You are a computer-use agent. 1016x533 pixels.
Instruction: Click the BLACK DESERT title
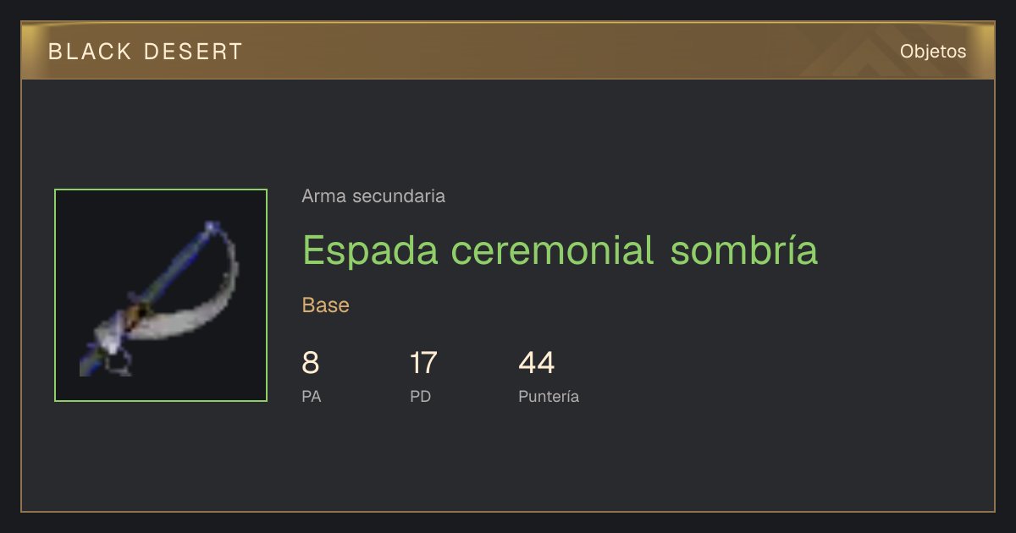(x=146, y=52)
